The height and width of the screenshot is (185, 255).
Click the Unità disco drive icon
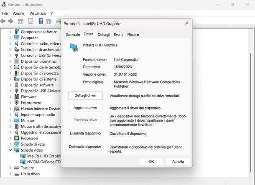[x=17, y=174]
